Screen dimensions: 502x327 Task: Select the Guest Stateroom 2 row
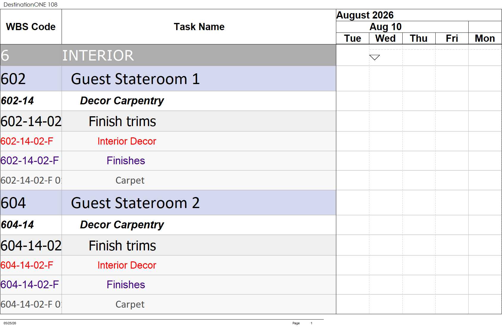[168, 203]
